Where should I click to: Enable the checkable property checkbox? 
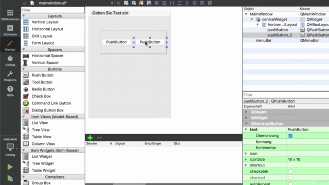290,171
